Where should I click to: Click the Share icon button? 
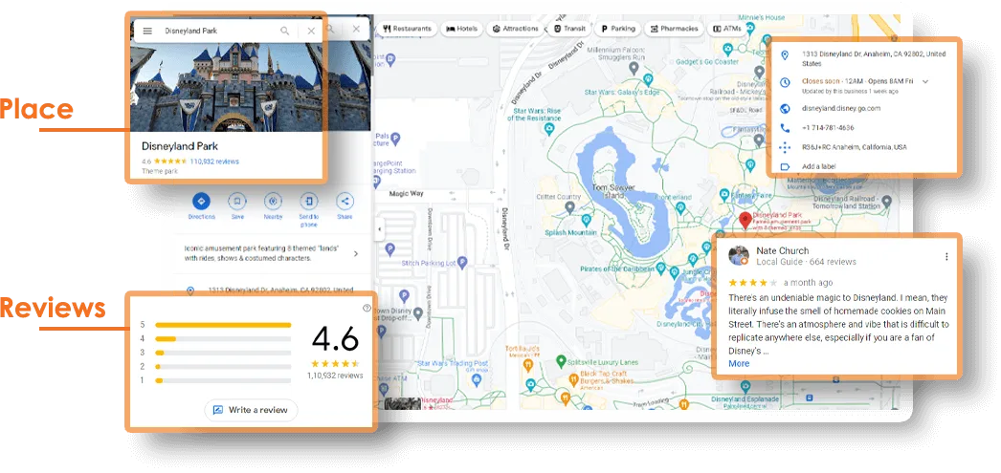pos(345,202)
